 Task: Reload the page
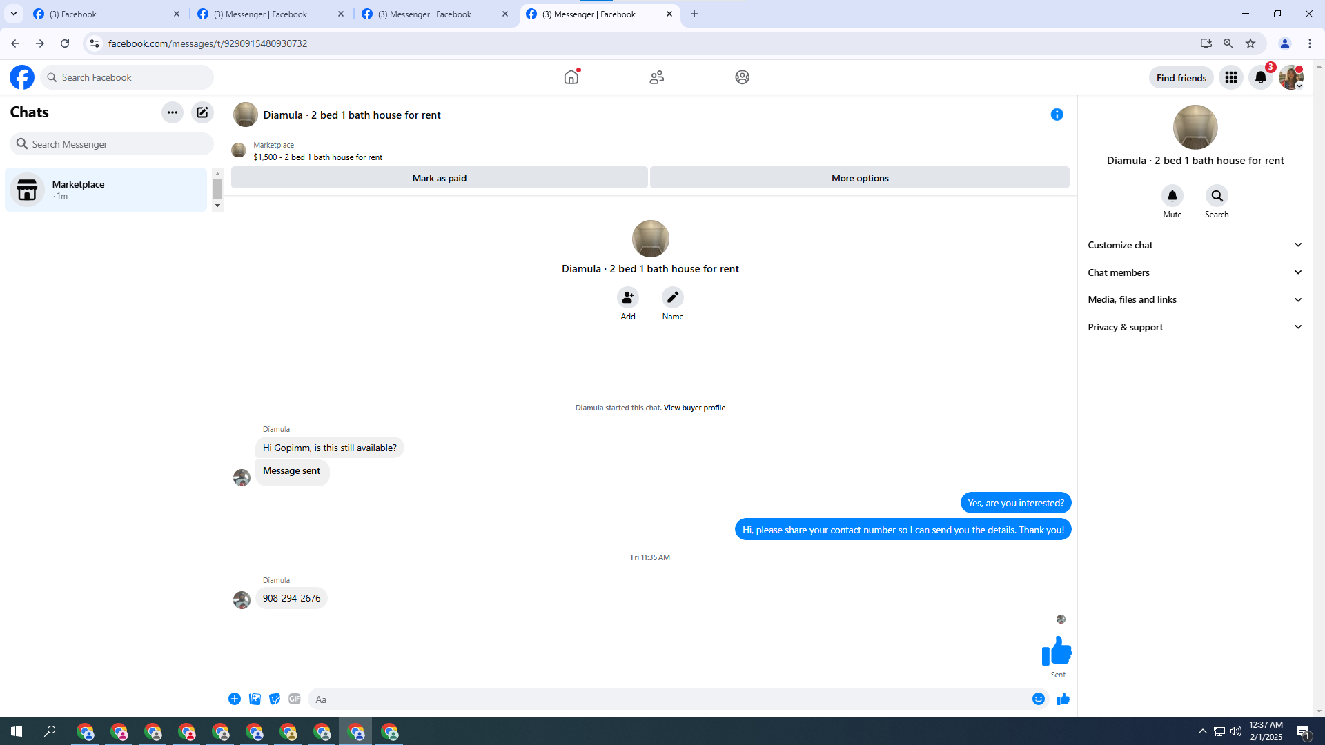(65, 43)
